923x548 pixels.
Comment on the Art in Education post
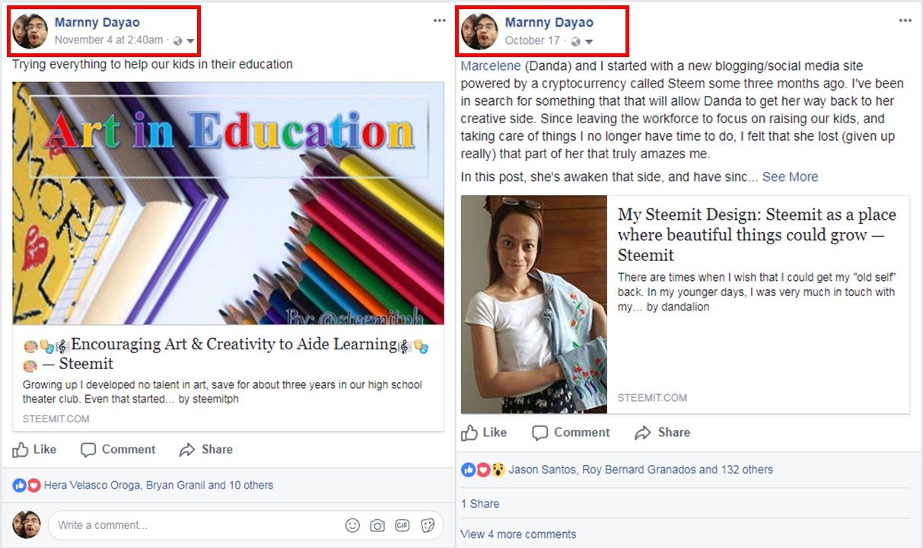pos(118,450)
